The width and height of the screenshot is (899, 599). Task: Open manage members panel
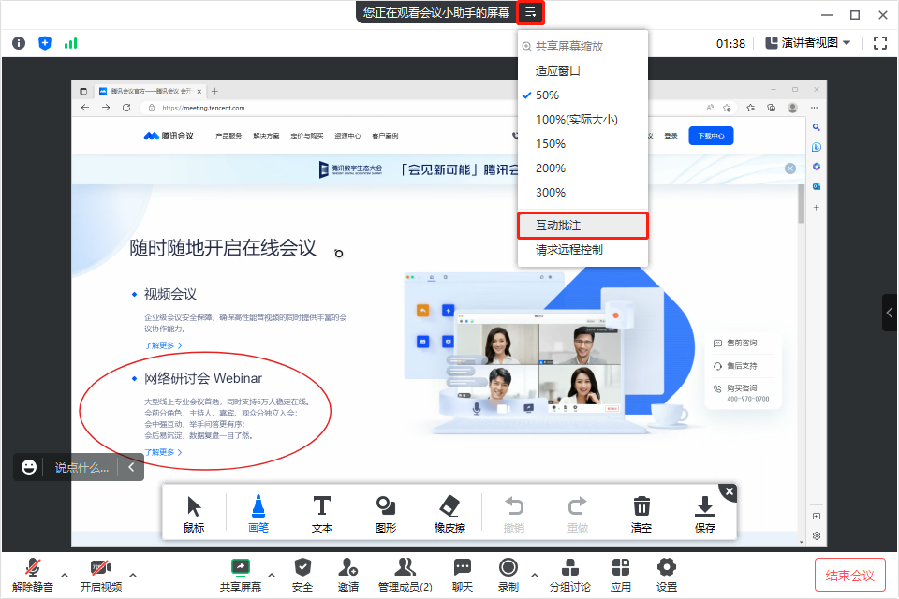405,575
